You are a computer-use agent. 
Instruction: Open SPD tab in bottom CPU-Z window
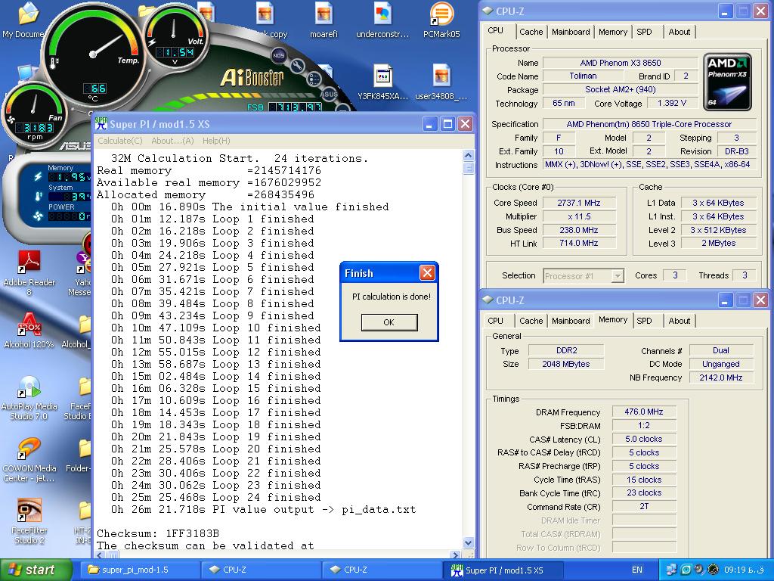(x=644, y=321)
